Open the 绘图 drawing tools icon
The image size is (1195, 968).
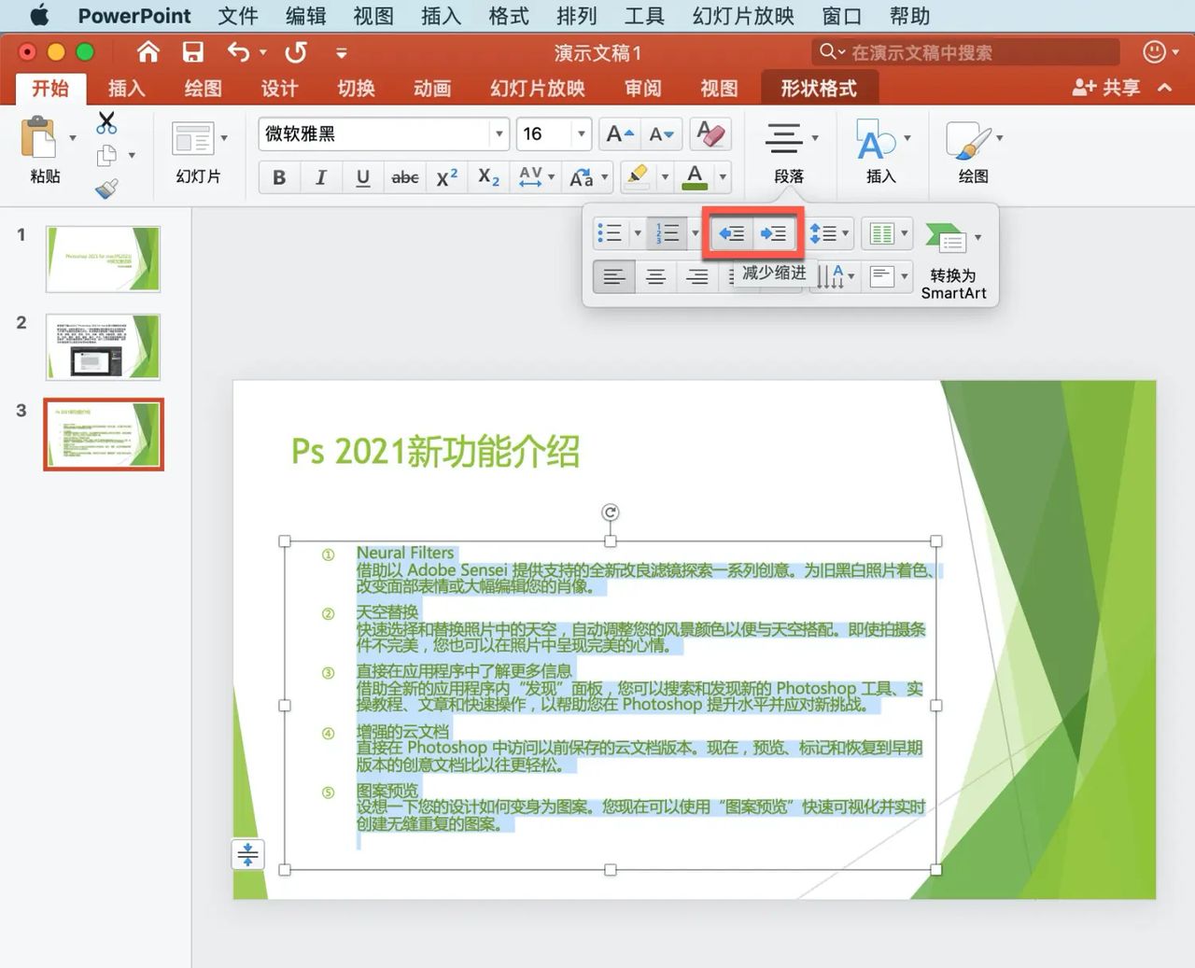[968, 140]
